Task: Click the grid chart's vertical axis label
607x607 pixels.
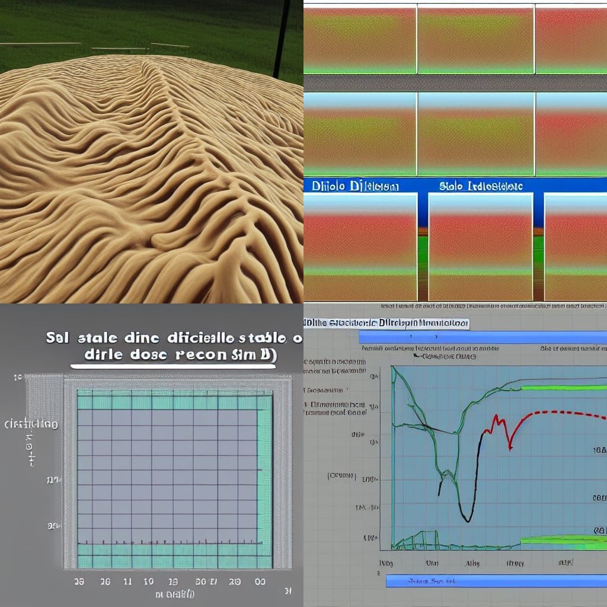Action: [31, 424]
